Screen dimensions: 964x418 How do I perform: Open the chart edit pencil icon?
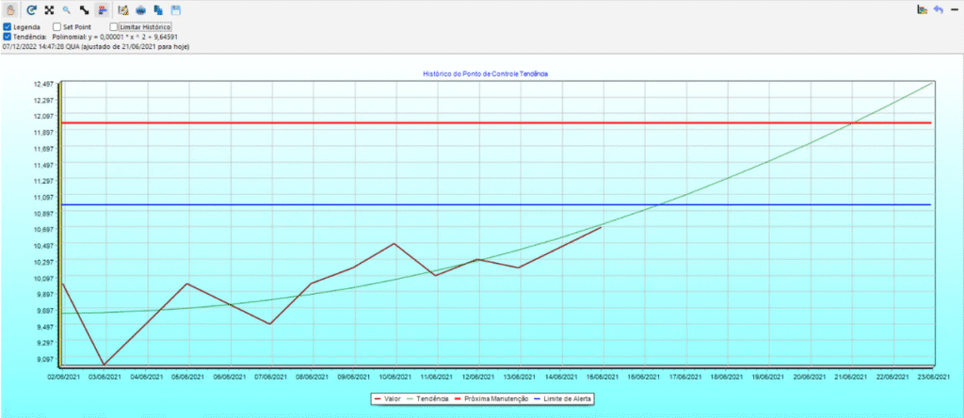pos(122,9)
